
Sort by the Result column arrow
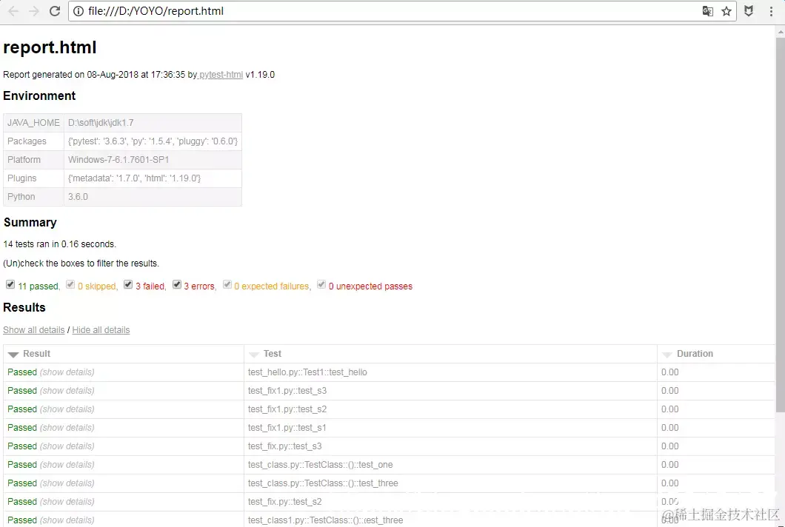[x=13, y=355]
